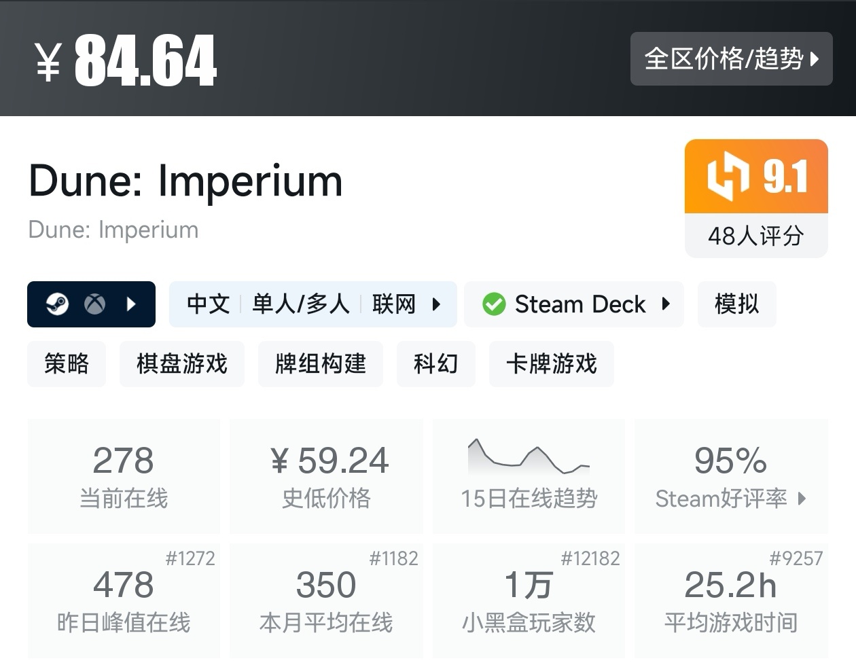Select the 牌组构建 tag
The image size is (856, 665).
[320, 364]
